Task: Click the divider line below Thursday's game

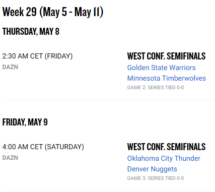Action: click(x=109, y=99)
